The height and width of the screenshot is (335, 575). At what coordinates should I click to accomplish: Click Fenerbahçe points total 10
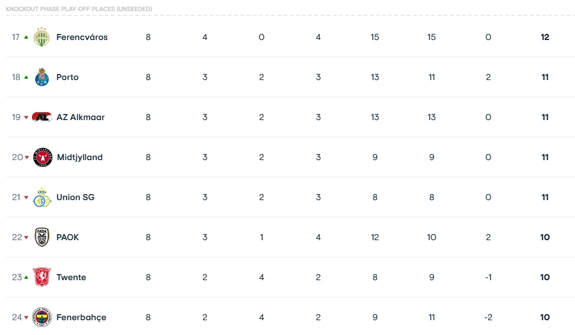click(x=545, y=317)
